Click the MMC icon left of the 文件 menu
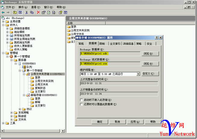This screenshot has height=139, width=197. 3,7
